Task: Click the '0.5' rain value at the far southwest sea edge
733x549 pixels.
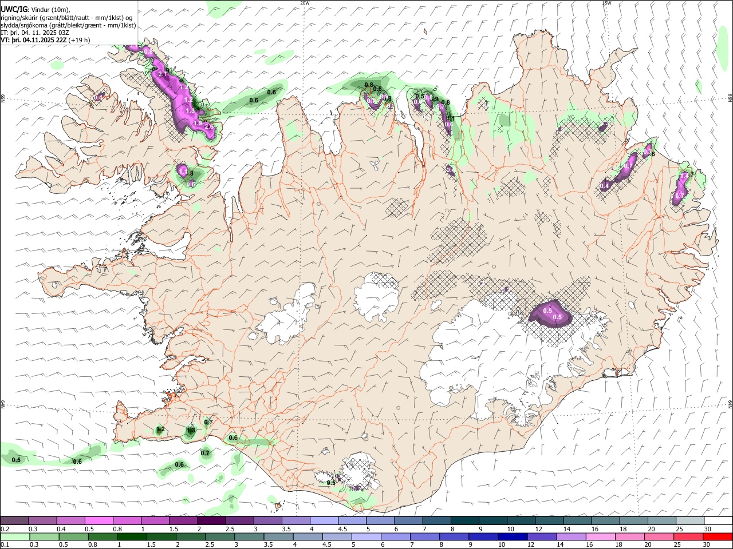Action: click(x=16, y=460)
